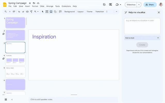Open the Slide menu
Image resolution: width=165 pixels, height=103 pixels.
(x=42, y=6)
